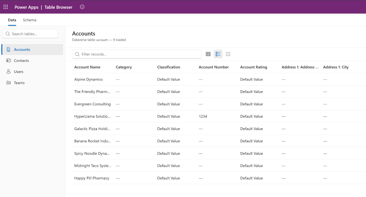Open the app launcher waffle menu
The width and height of the screenshot is (366, 197).
tap(5, 7)
